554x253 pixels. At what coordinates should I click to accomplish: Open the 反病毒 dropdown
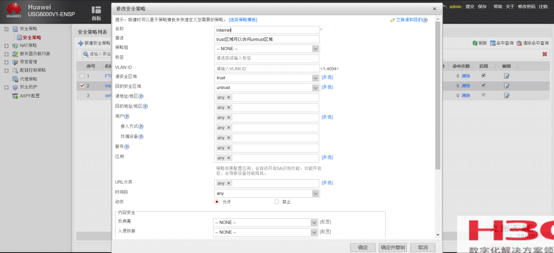tap(266, 222)
